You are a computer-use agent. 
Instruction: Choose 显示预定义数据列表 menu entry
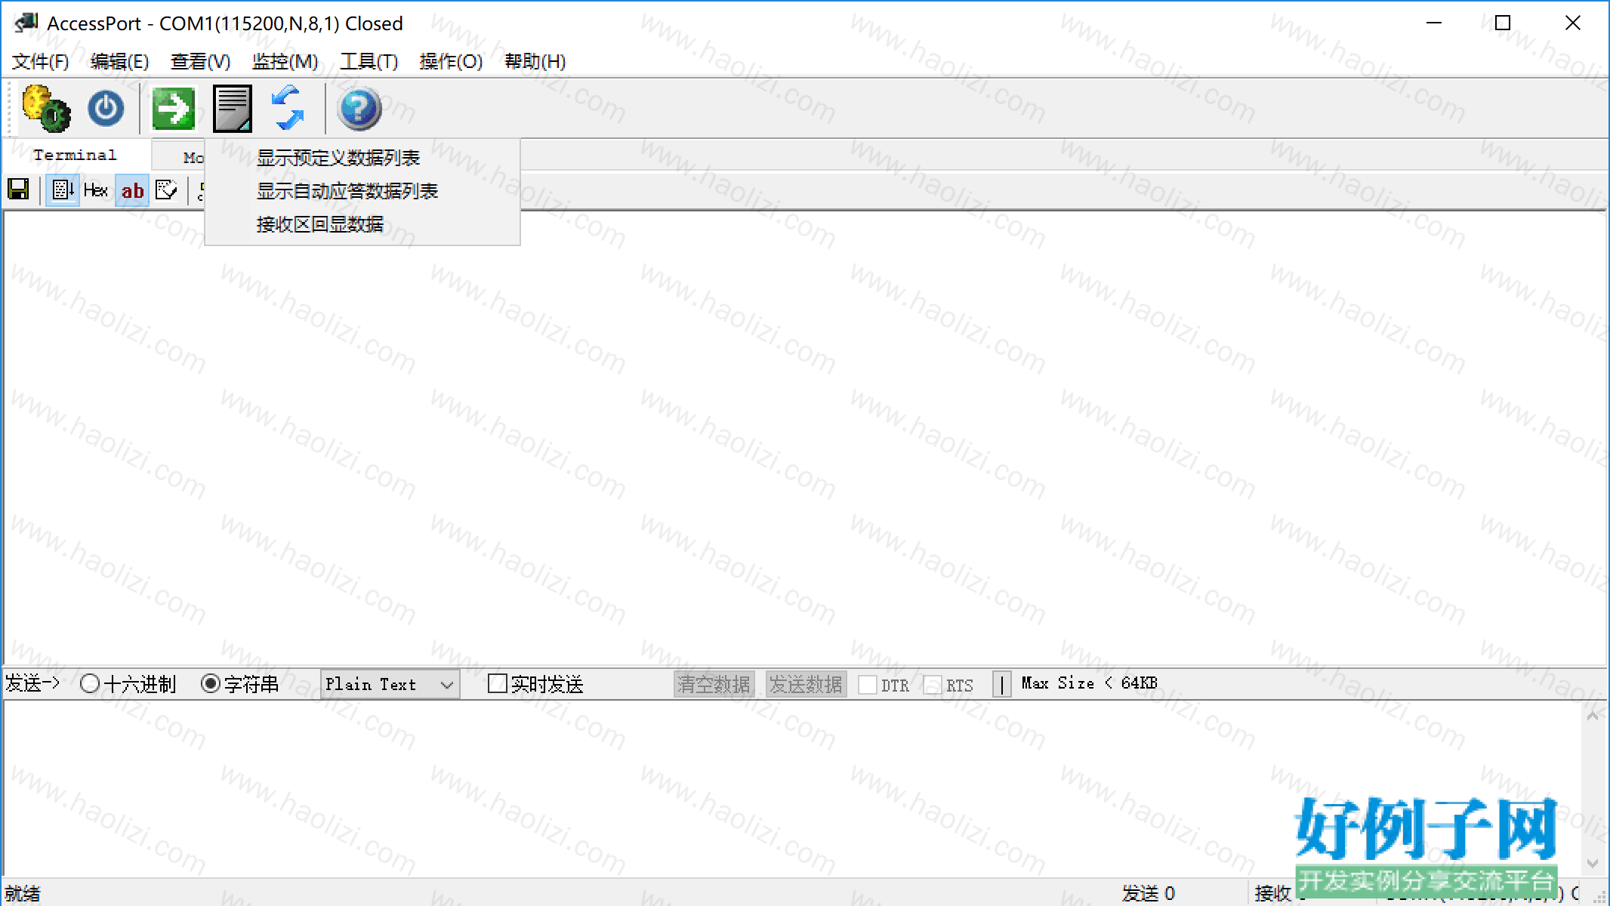[x=362, y=158]
